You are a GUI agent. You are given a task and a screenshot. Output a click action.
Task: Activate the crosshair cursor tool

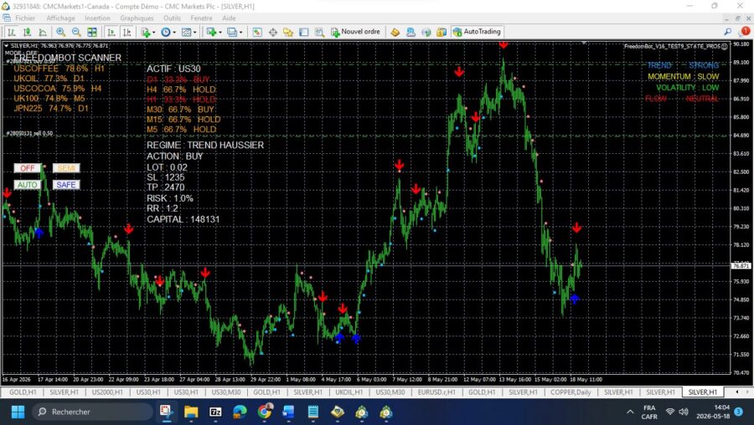272,32
